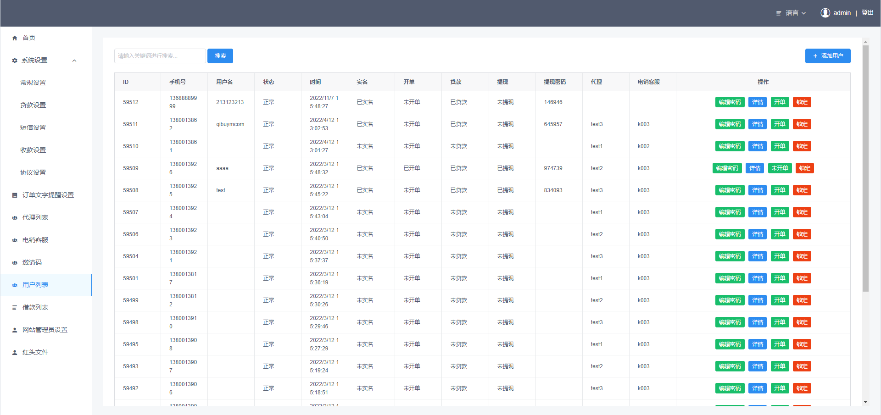
Task: Click the 邀请码 sidebar icon
Action: [15, 263]
